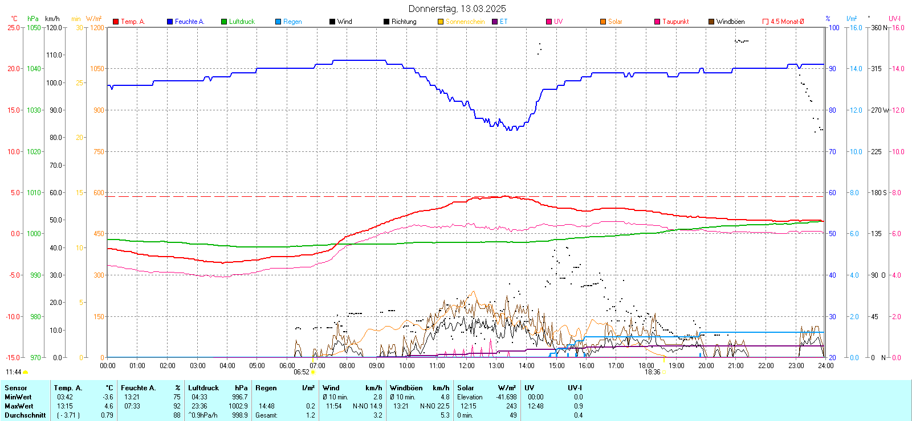Click the light blue Regen legend square

click(x=278, y=22)
